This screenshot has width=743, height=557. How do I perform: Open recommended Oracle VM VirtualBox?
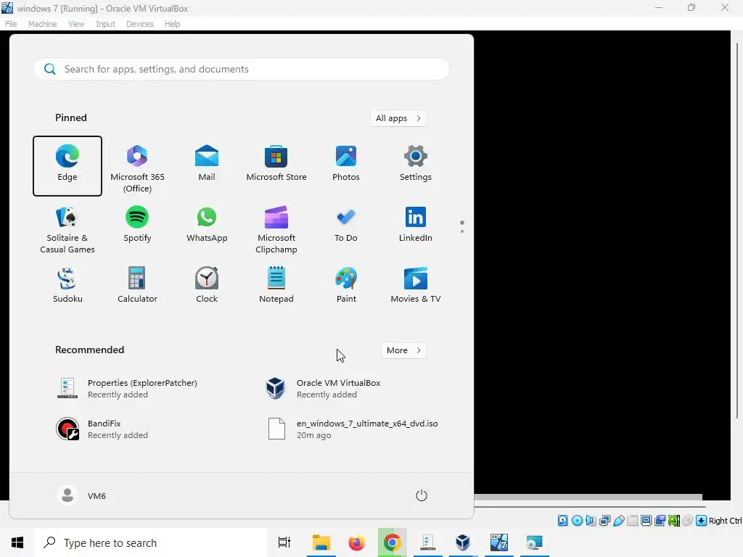(x=323, y=389)
